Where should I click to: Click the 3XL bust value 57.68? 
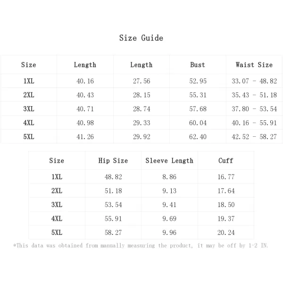198,109
